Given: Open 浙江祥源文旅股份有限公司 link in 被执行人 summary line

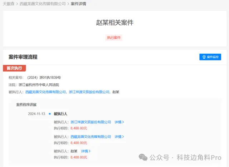Looking at the screenshot, I should (x=89, y=92).
